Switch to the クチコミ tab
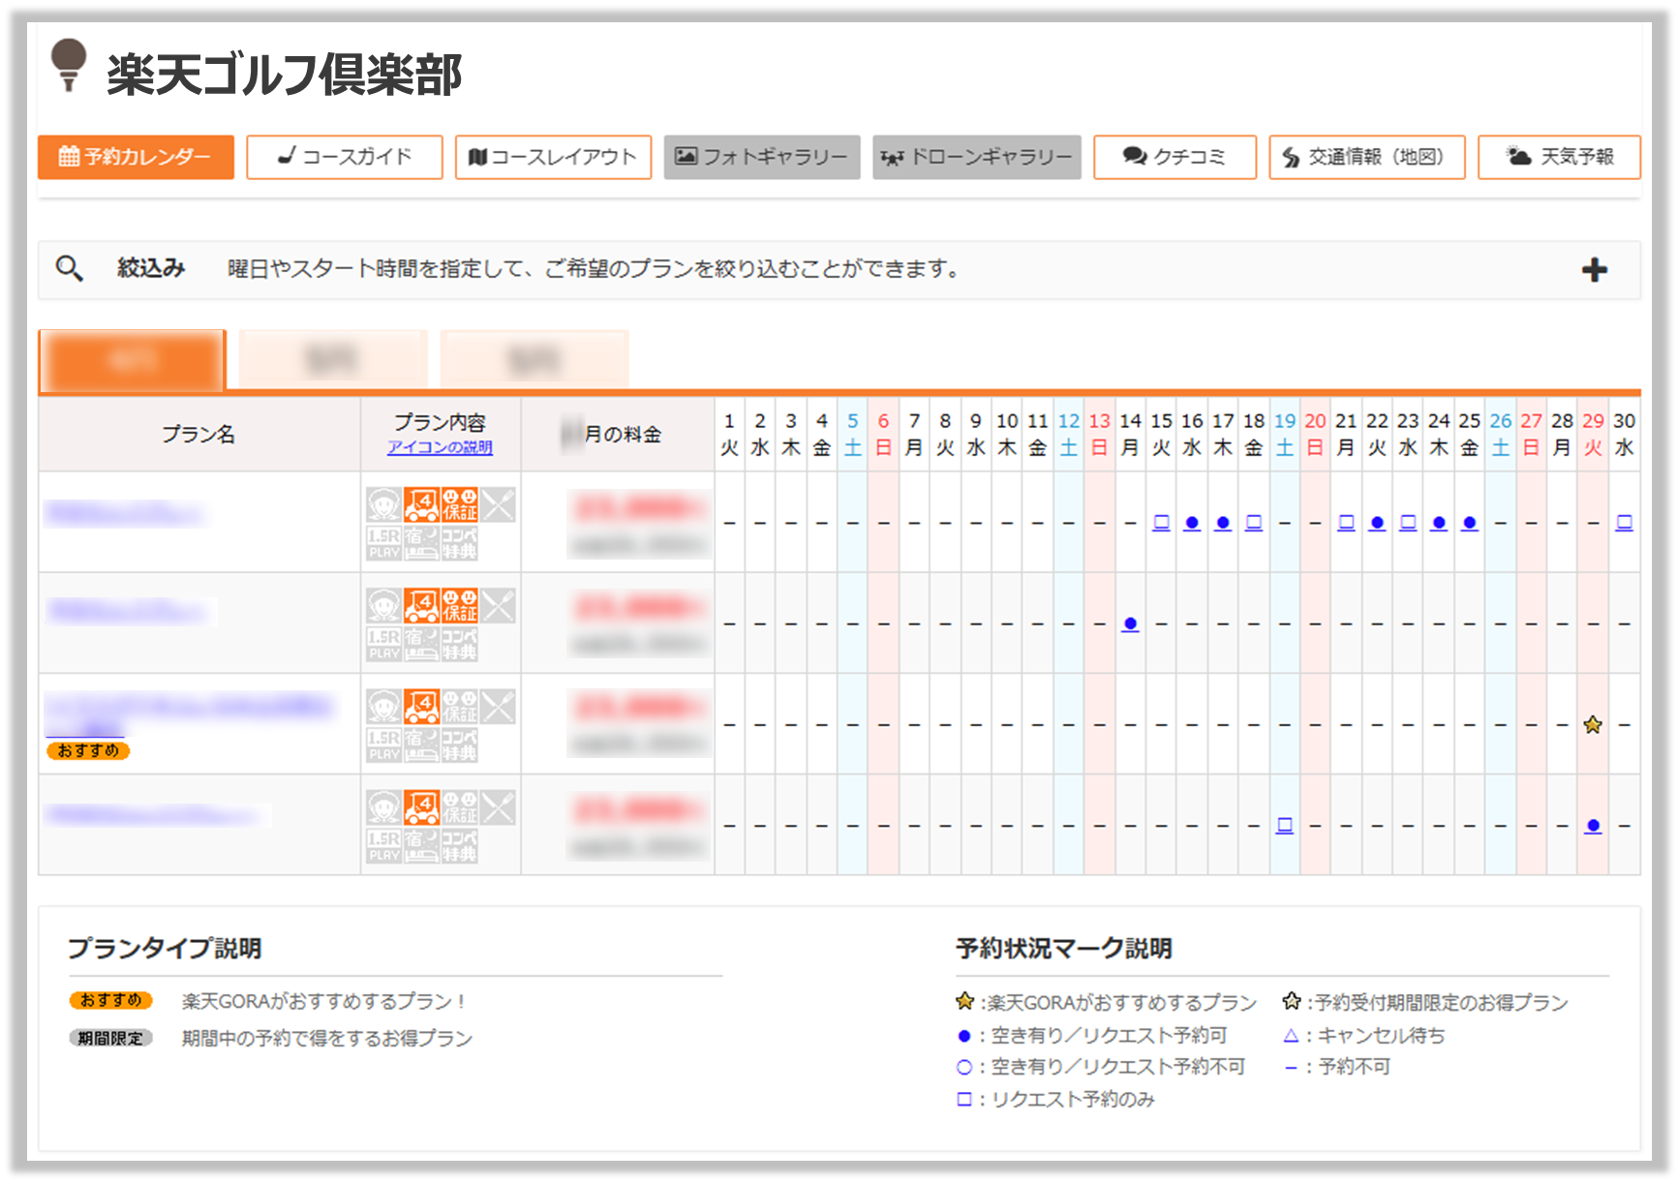The width and height of the screenshot is (1679, 1183). [1175, 156]
